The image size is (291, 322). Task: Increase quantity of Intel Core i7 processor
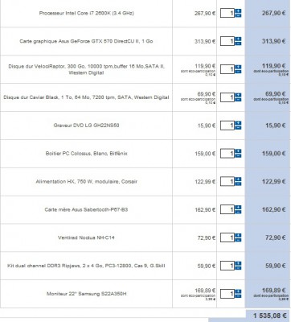[x=238, y=11]
